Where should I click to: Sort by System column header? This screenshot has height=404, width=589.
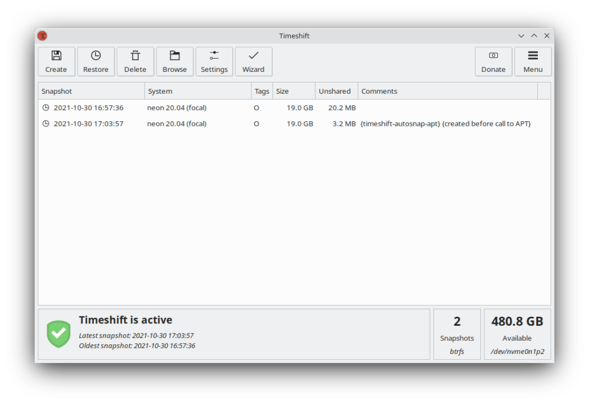[198, 91]
